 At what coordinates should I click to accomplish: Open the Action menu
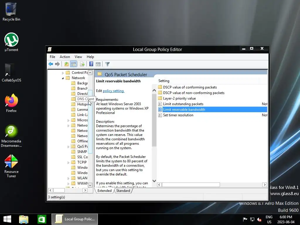[x=65, y=57]
